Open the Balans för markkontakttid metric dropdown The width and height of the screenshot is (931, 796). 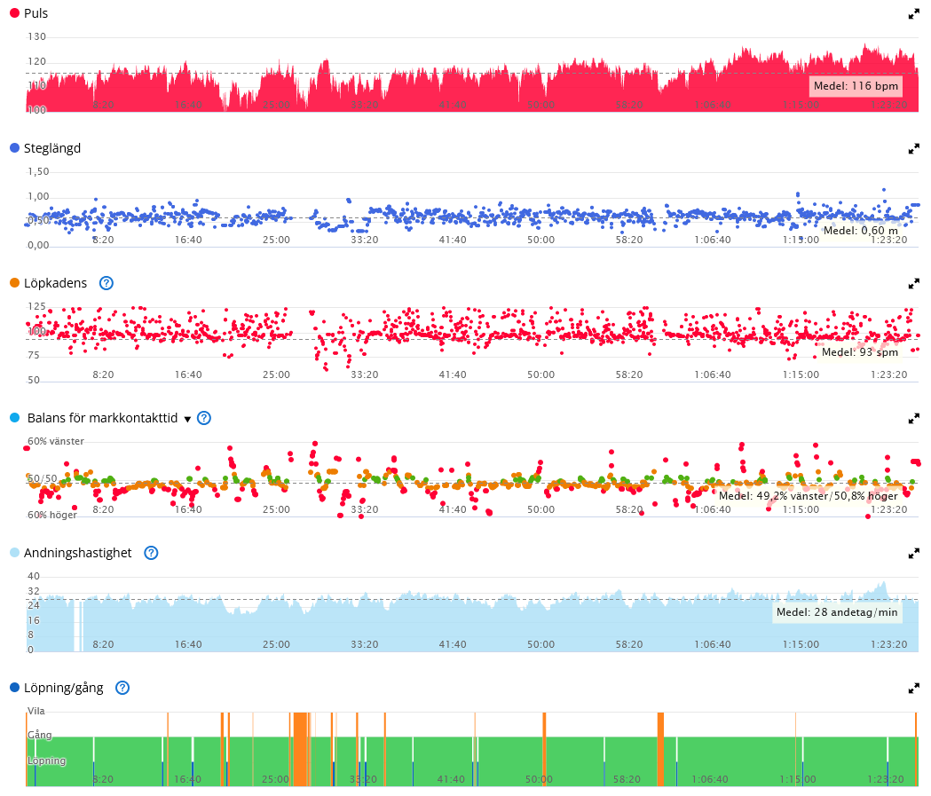(x=187, y=419)
